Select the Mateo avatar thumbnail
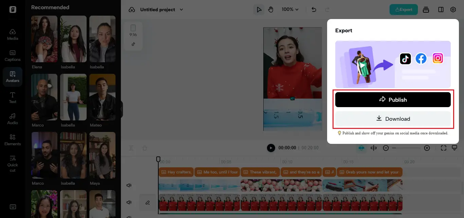Screen dimensions: 464x218 point(102,97)
